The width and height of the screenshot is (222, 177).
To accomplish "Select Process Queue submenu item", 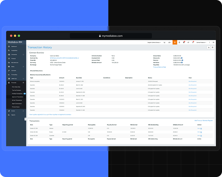I will 16,107.
